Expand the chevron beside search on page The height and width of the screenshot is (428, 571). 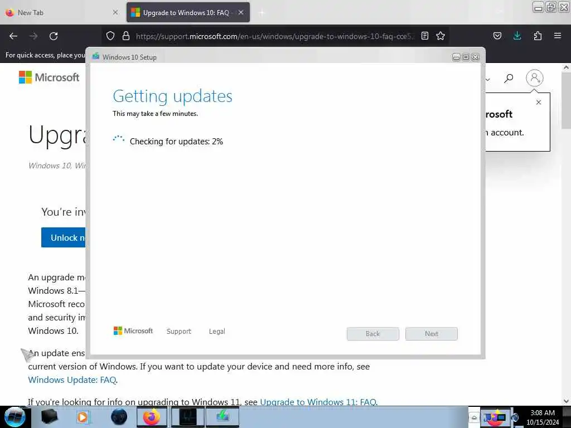[x=488, y=79]
